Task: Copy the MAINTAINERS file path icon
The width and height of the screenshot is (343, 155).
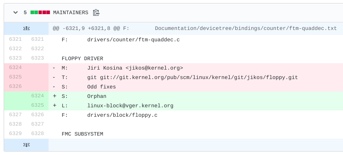Action: (x=96, y=12)
